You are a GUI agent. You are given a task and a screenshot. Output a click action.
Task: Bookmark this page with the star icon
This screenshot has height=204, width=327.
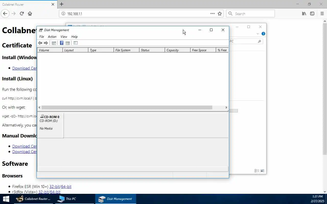[220, 14]
